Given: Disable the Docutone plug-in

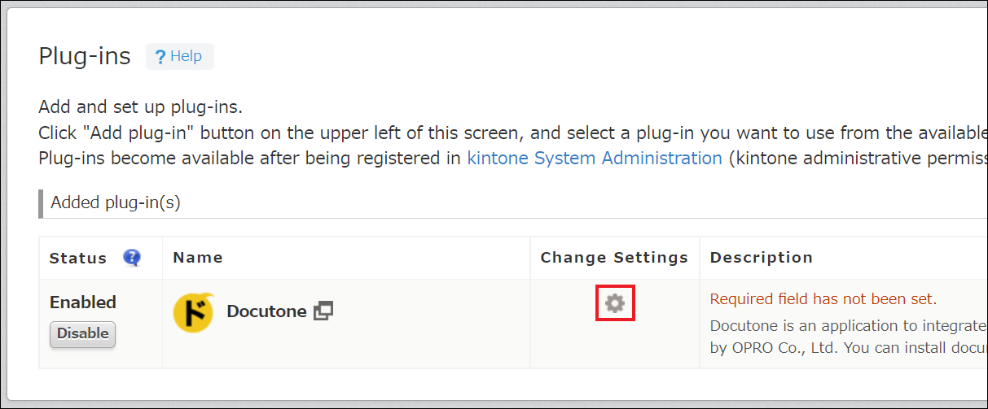Looking at the screenshot, I should click(x=83, y=333).
